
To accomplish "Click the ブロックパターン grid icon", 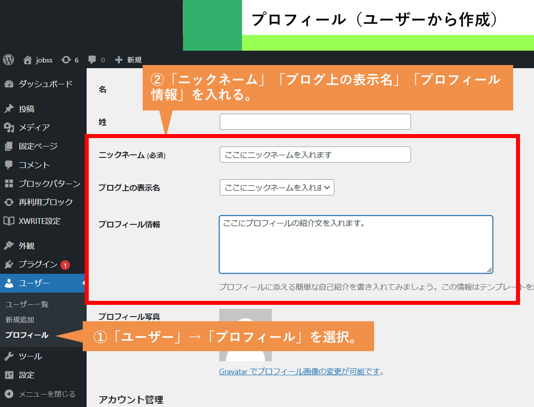I will coord(9,184).
